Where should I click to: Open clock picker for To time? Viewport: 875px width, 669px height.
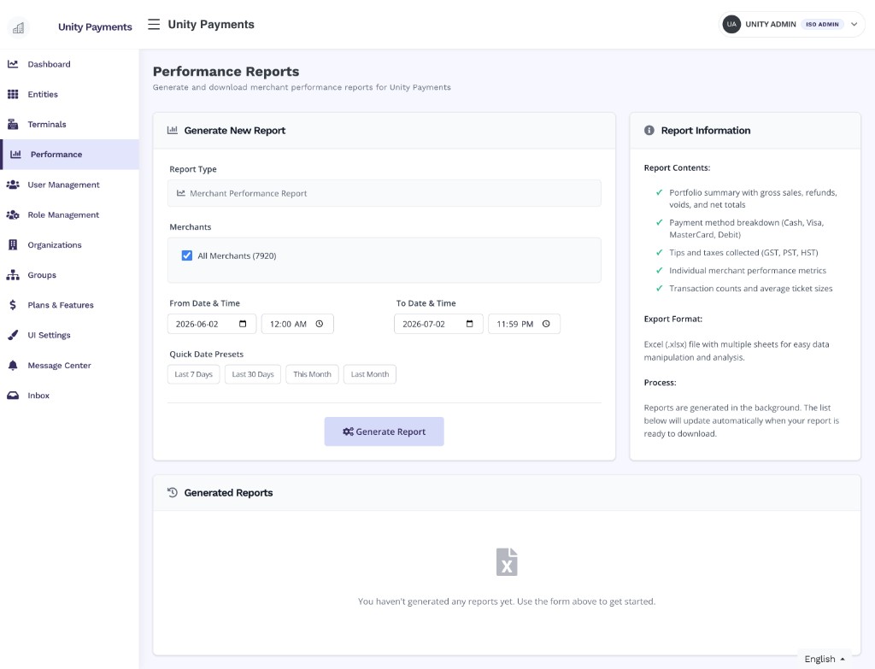tap(546, 324)
